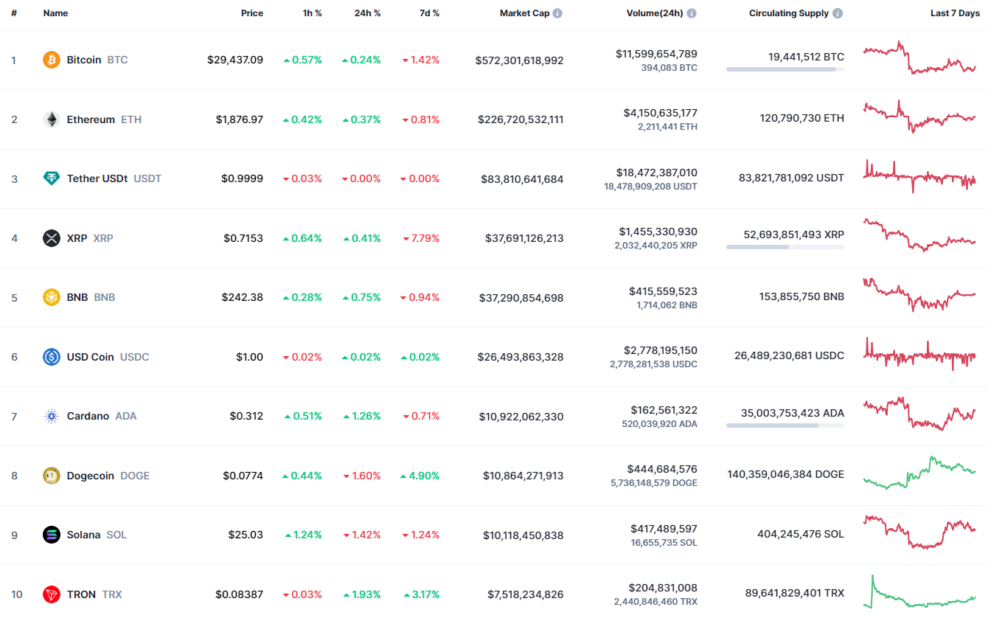This screenshot has width=1005, height=618.
Task: Sort by the # rank column header
Action: [x=13, y=13]
